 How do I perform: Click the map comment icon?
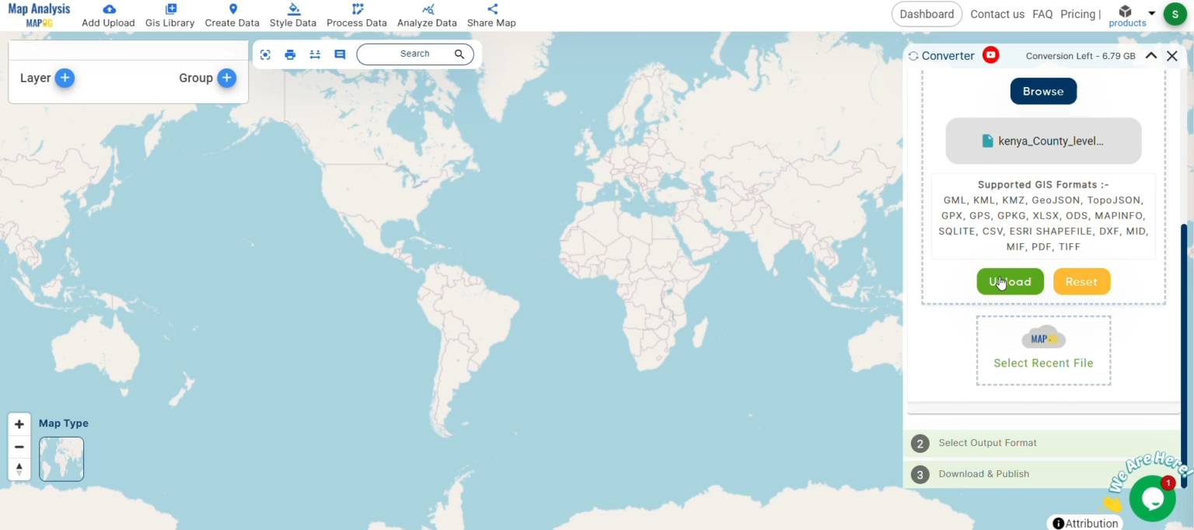click(339, 54)
